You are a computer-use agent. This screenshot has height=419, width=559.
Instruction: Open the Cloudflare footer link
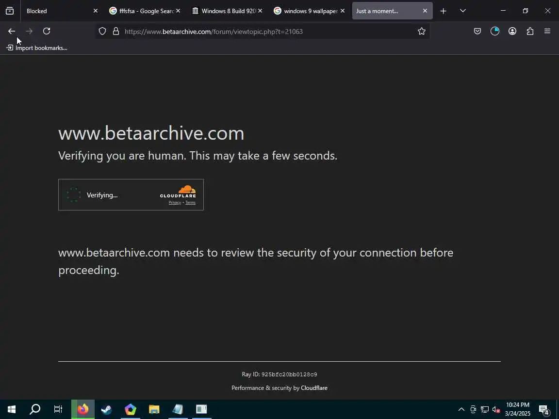click(314, 388)
